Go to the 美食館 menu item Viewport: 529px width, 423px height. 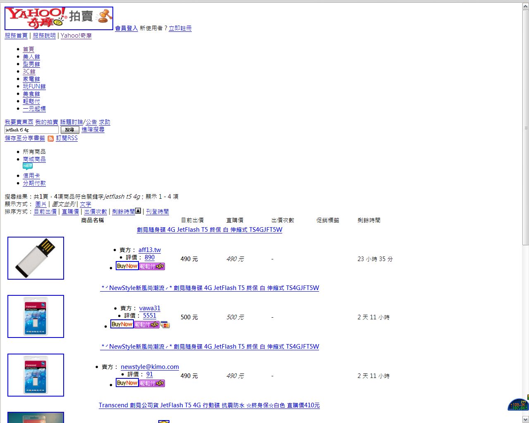point(31,94)
